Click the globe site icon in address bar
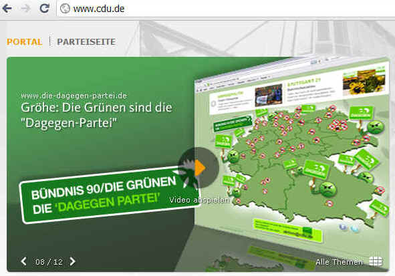The image size is (395, 276). point(65,9)
